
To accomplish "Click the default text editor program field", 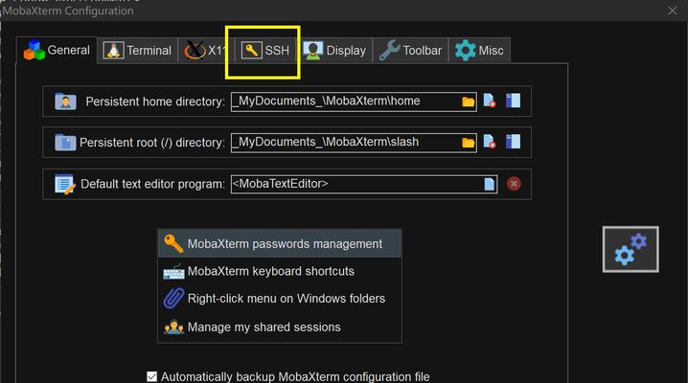I will 364,184.
